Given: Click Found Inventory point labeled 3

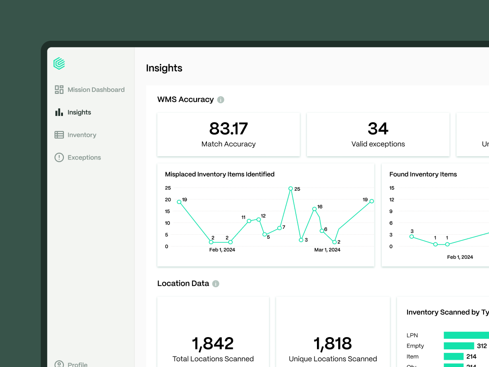Looking at the screenshot, I should pos(412,237).
